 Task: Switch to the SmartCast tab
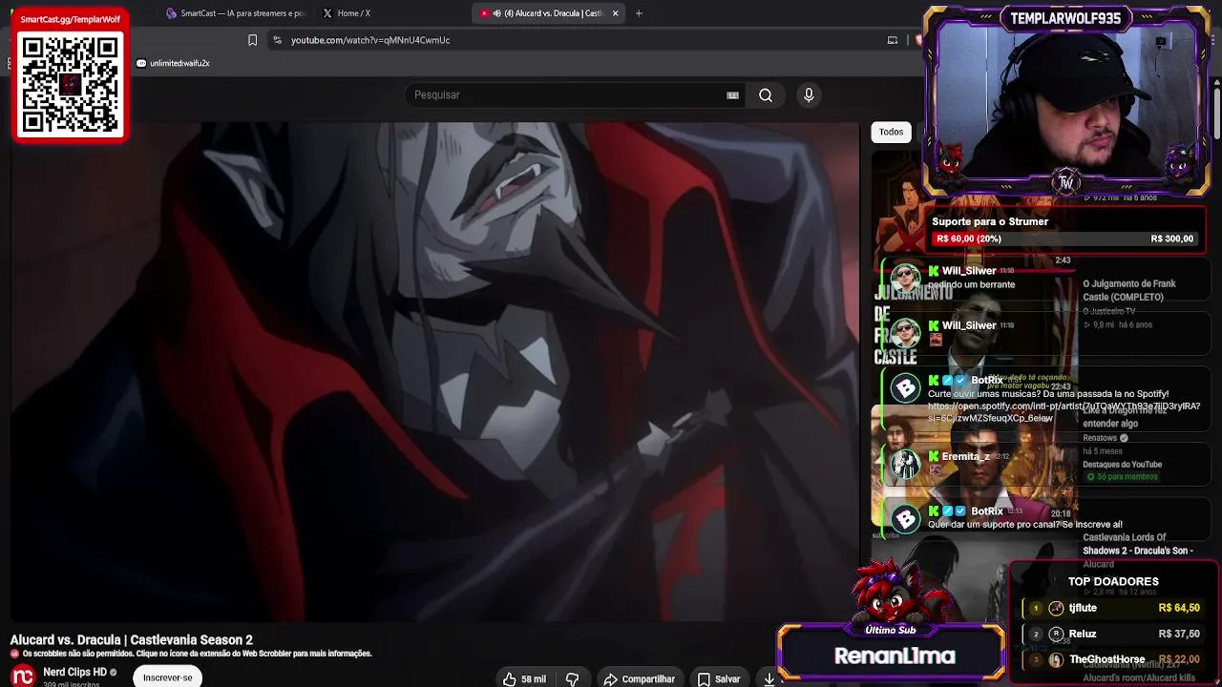pos(235,13)
